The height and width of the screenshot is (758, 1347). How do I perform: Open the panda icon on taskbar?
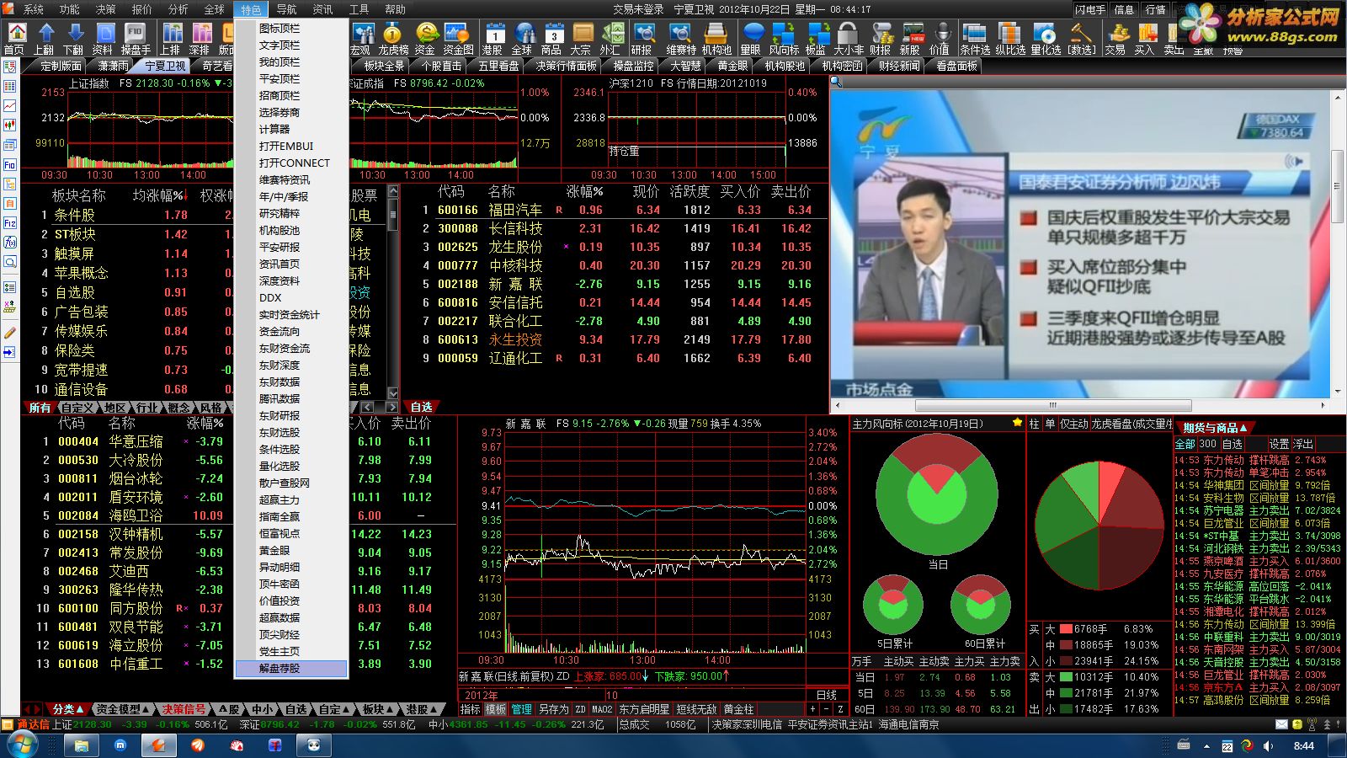pos(315,745)
